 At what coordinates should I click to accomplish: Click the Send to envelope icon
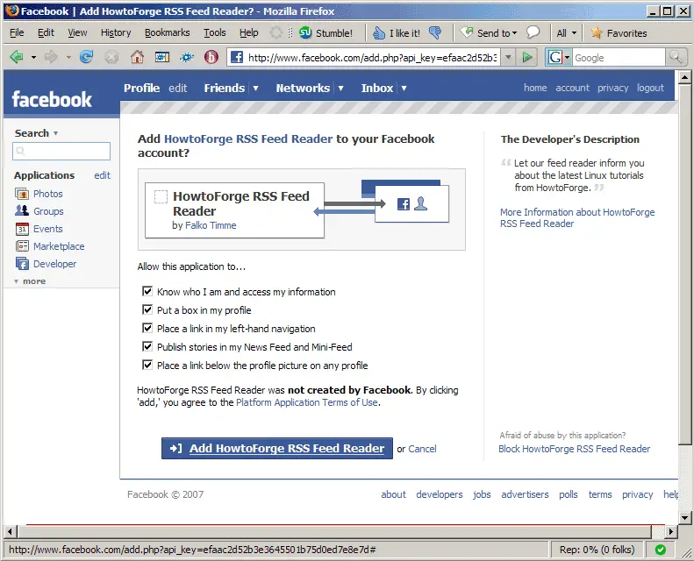coord(467,32)
